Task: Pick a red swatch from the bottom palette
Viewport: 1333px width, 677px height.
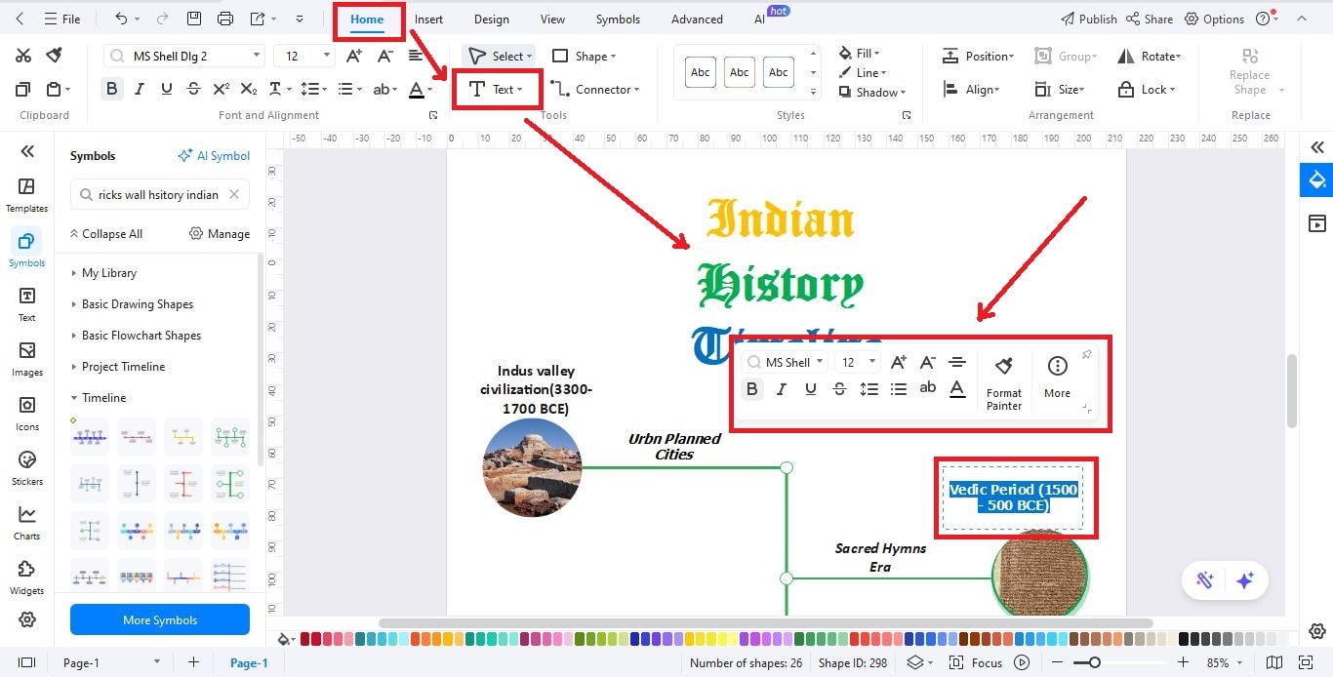Action: point(303,638)
